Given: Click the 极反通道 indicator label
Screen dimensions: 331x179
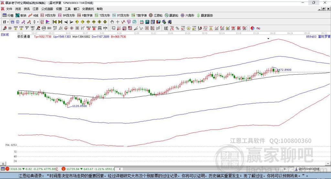Looking at the screenshot, I should point(24,37).
